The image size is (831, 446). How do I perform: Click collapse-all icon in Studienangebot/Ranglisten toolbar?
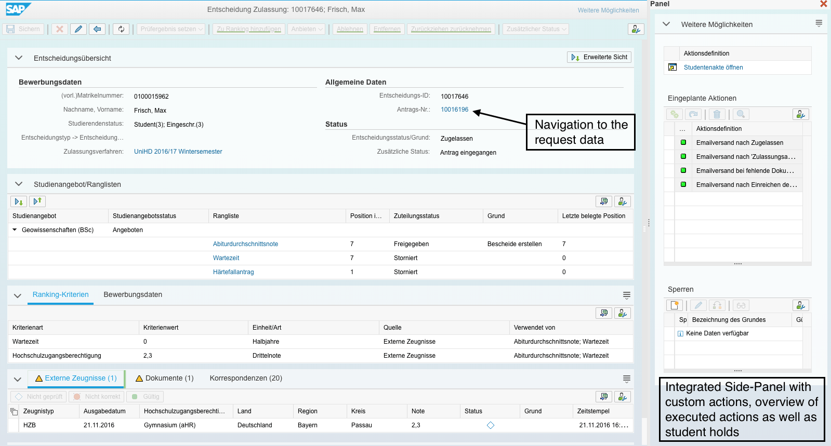[x=37, y=201]
